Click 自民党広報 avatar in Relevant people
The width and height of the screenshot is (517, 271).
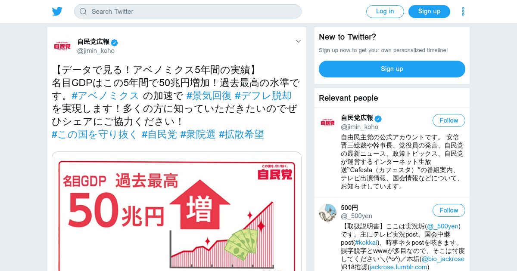[x=327, y=123]
